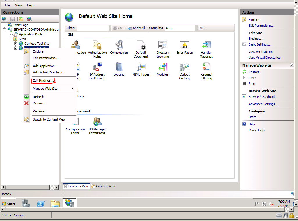Click Basic Settings in Actions pane

pyautogui.click(x=260, y=44)
